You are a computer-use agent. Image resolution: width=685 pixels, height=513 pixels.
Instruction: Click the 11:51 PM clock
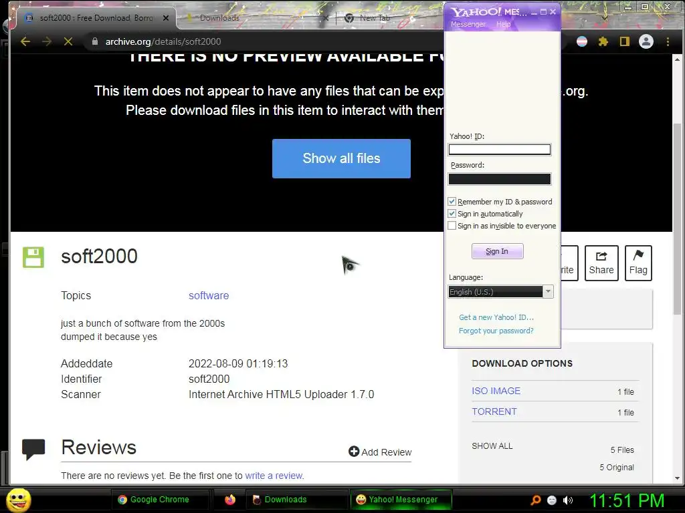click(x=627, y=500)
